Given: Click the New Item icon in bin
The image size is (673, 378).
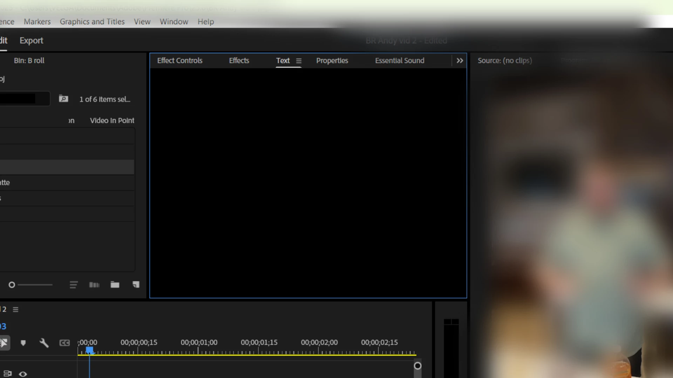Looking at the screenshot, I should (x=136, y=285).
